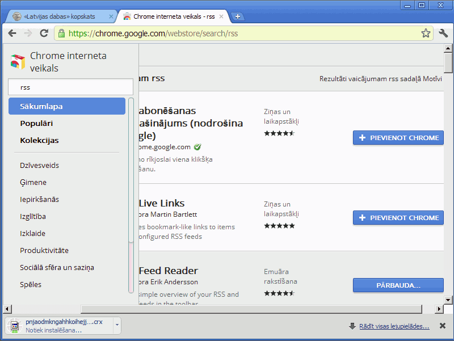
Task: Click Rezultāti vaicājumam rss sadaļā Motīvi
Action: point(380,79)
